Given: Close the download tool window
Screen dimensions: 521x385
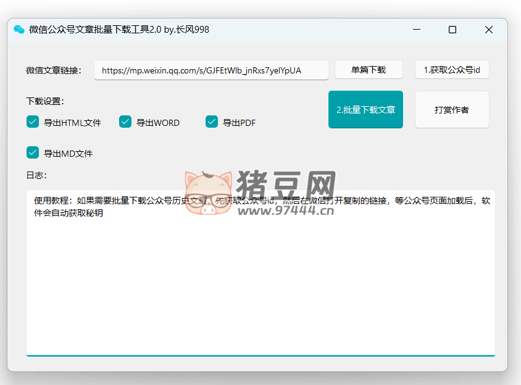Looking at the screenshot, I should point(488,30).
